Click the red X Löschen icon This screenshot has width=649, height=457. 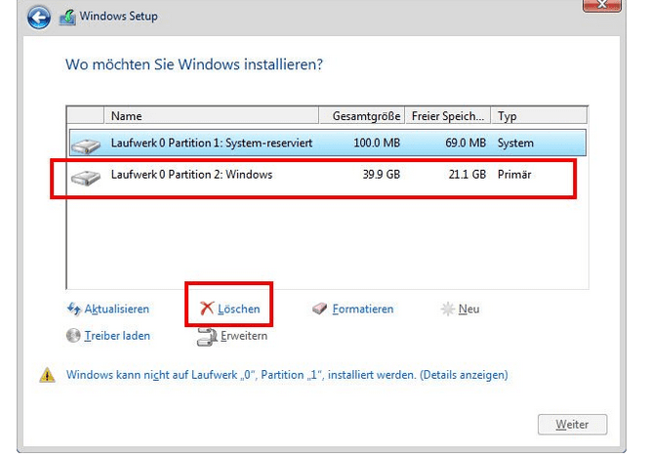(x=206, y=310)
